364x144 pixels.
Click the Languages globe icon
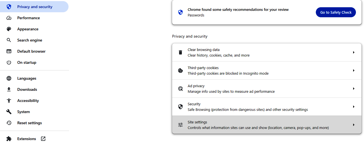(9, 78)
